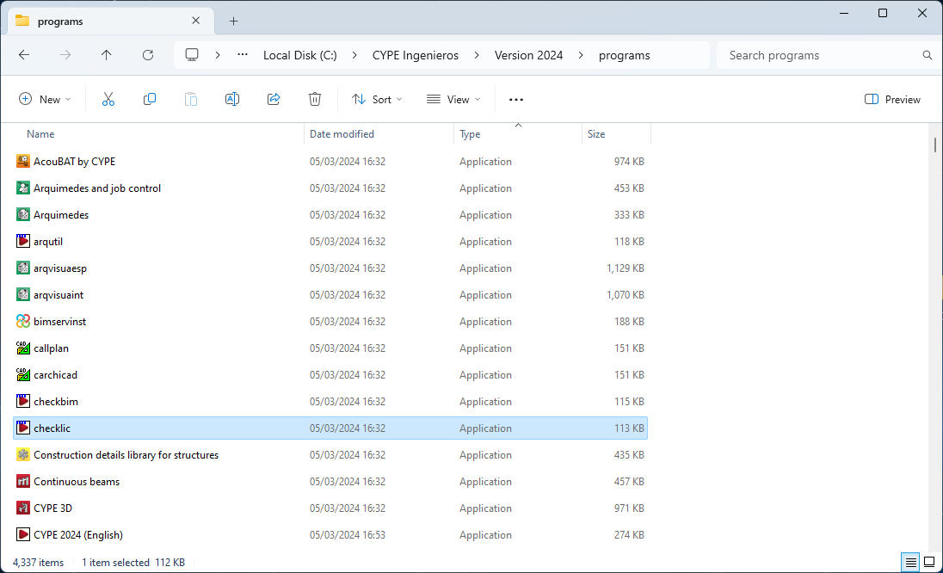Open the New item dropdown

tap(45, 99)
